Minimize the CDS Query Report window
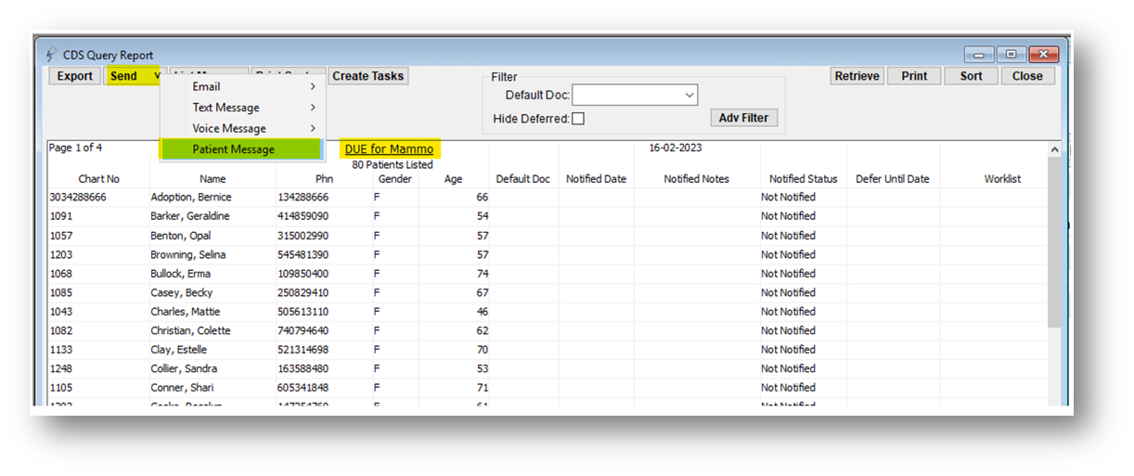 (x=980, y=55)
